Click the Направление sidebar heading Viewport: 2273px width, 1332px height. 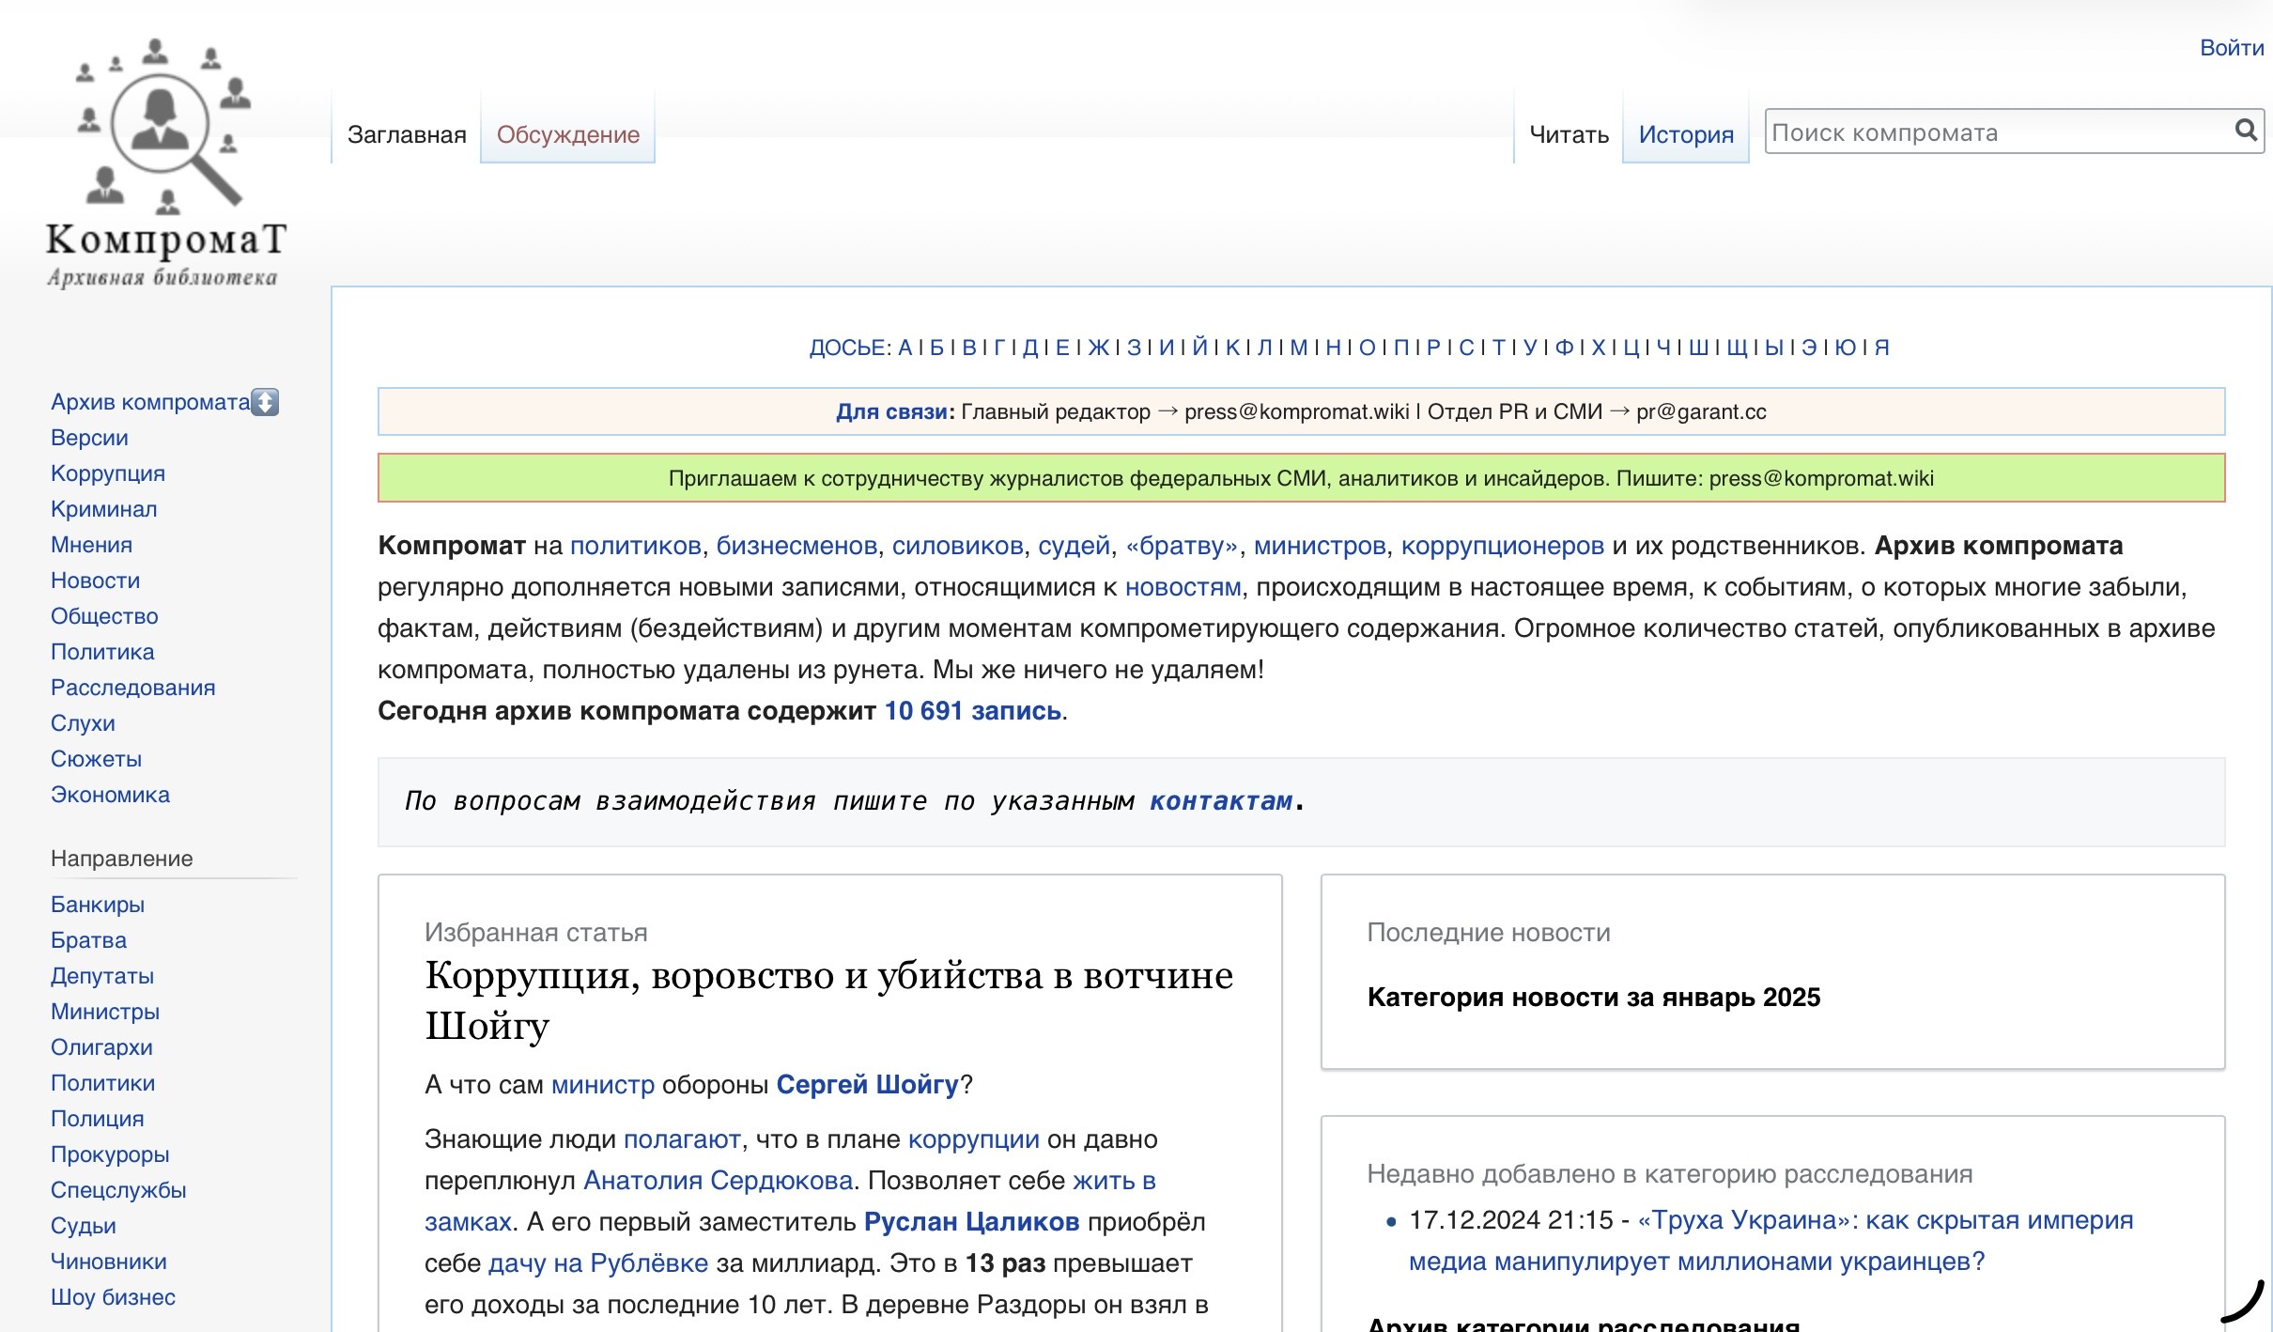(121, 859)
